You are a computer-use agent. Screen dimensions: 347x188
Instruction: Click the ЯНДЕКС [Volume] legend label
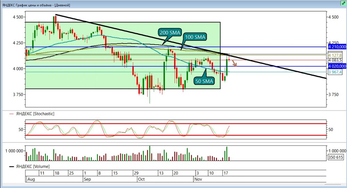pyautogui.click(x=33, y=166)
